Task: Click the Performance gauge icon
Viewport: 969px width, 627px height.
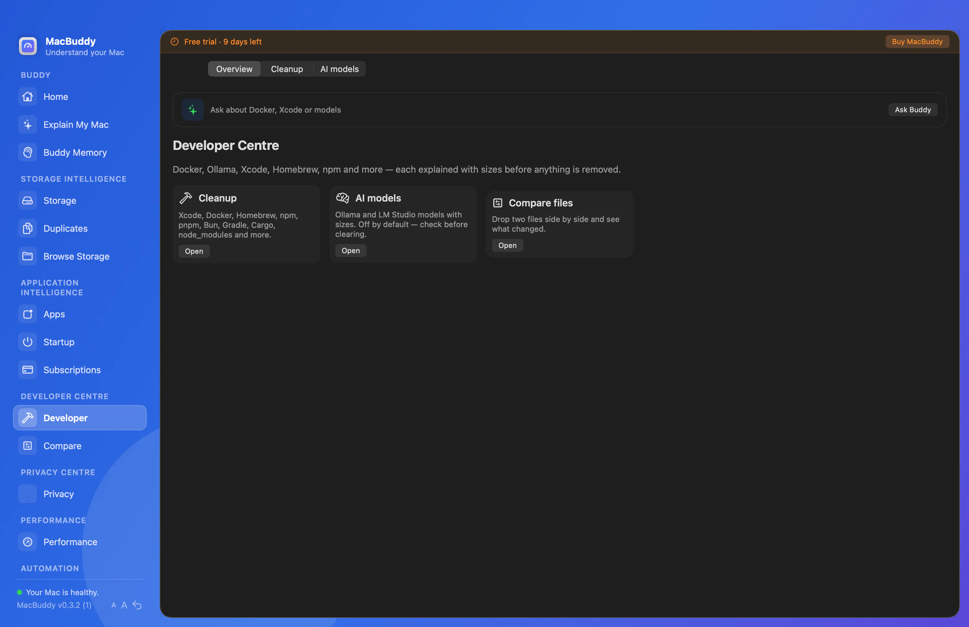Action: tap(28, 542)
